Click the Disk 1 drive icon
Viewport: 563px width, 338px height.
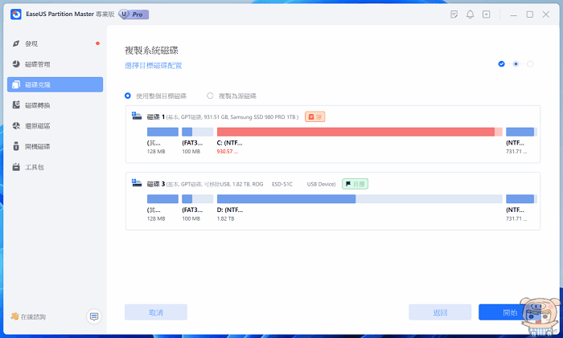point(137,116)
